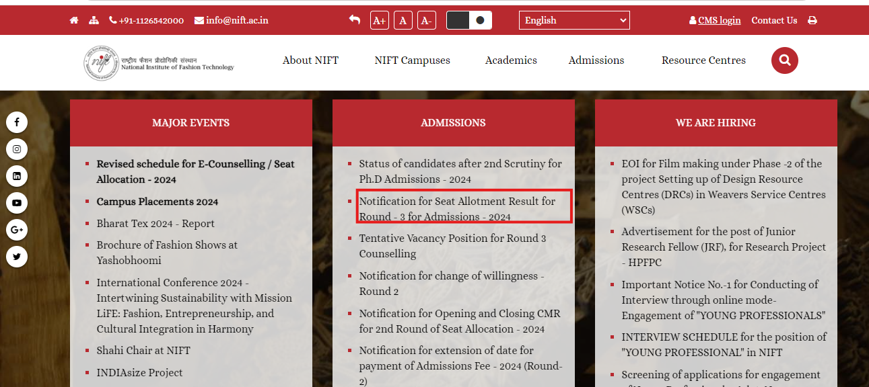Open the search magnifier button
Viewport: 869px width, 387px height.
coord(784,60)
